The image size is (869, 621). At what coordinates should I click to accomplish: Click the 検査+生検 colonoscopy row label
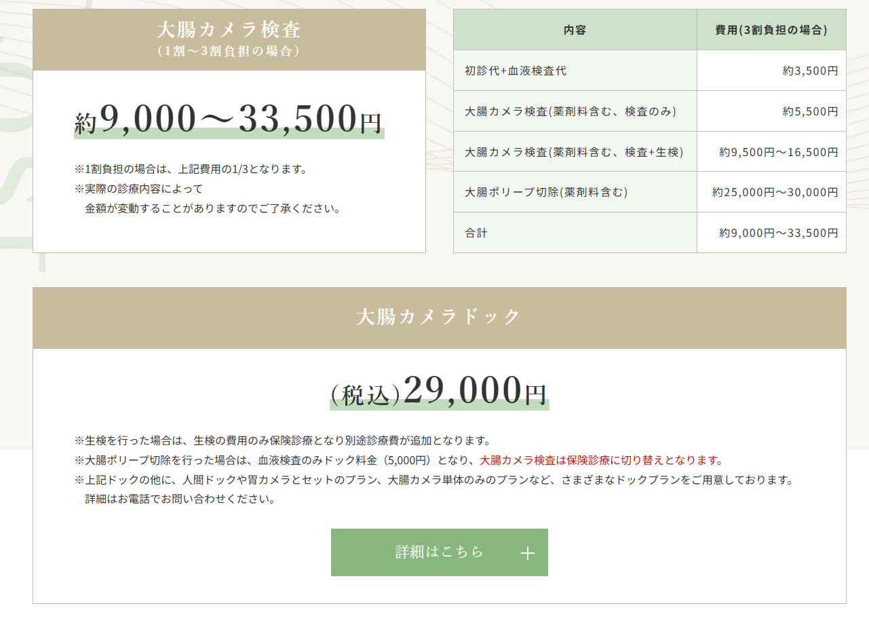click(574, 152)
